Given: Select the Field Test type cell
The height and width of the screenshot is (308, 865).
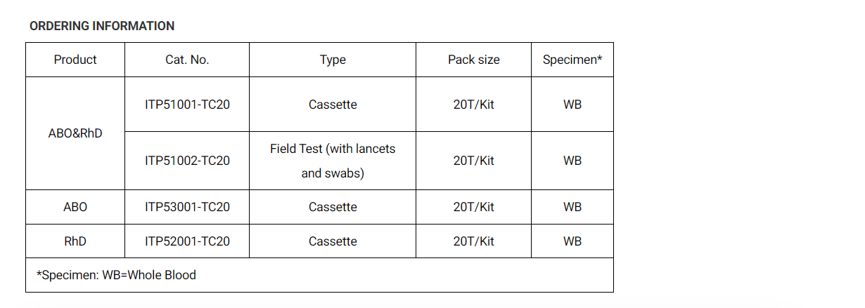Looking at the screenshot, I should click(x=333, y=161).
